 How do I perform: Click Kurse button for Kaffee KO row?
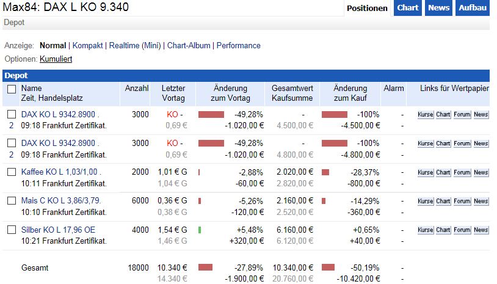point(425,172)
